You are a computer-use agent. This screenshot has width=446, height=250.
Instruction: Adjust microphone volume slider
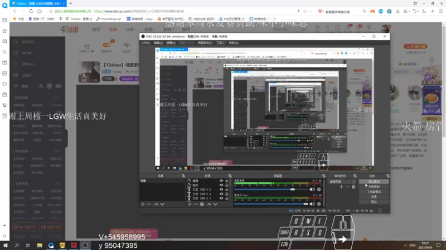coord(273,204)
